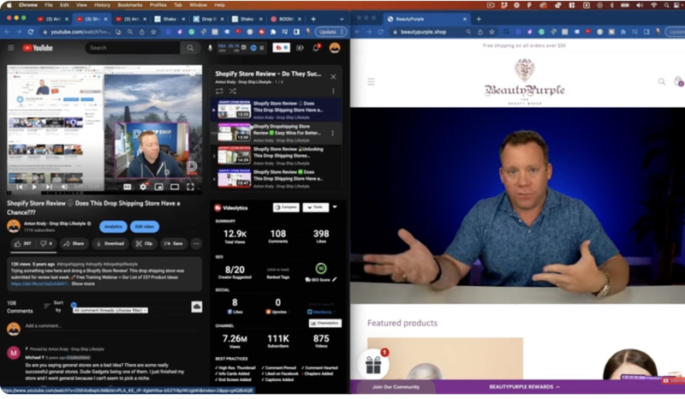
Task: Open search on the BeautyPurple site
Action: click(662, 81)
